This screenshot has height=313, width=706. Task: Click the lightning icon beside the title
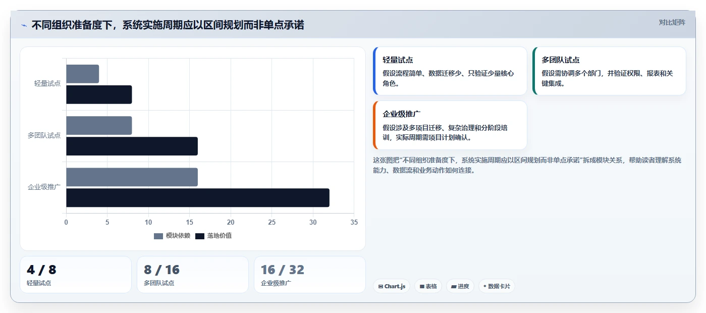tap(24, 25)
